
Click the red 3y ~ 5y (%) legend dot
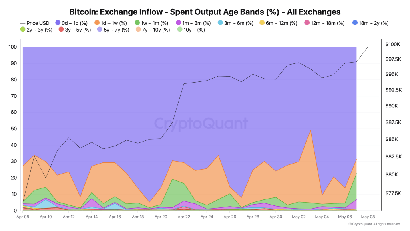[x=61, y=30]
